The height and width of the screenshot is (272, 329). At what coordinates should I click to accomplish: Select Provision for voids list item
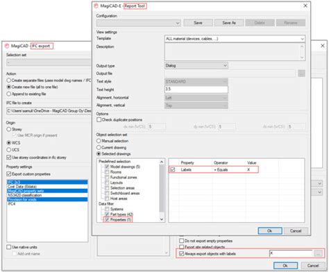tap(47, 199)
